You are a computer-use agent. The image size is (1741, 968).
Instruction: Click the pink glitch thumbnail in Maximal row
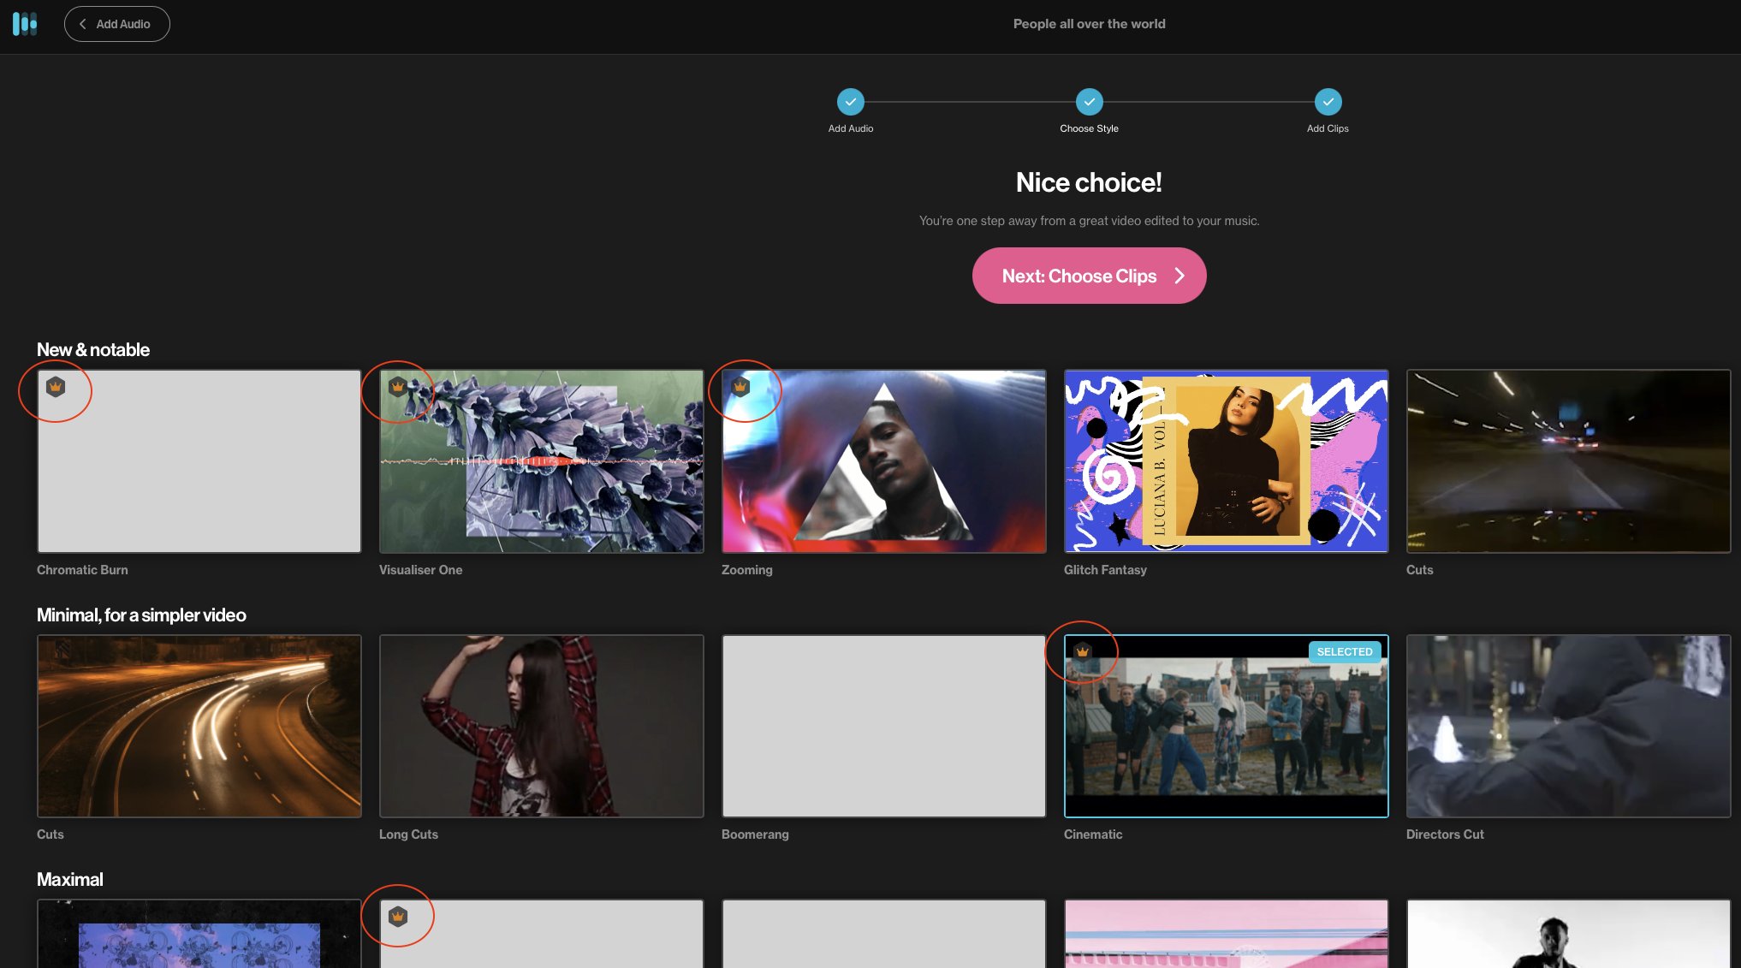[x=1226, y=935]
